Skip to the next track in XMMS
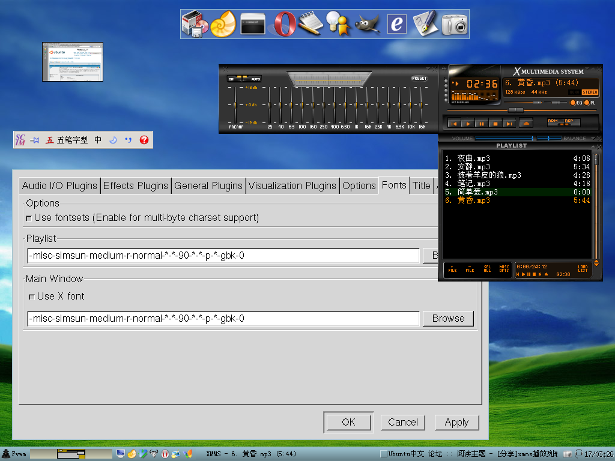 pyautogui.click(x=509, y=124)
